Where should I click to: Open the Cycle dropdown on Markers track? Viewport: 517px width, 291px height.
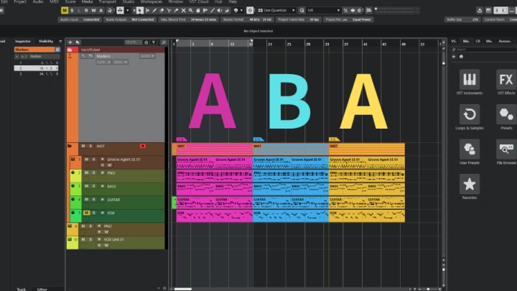tap(103, 62)
